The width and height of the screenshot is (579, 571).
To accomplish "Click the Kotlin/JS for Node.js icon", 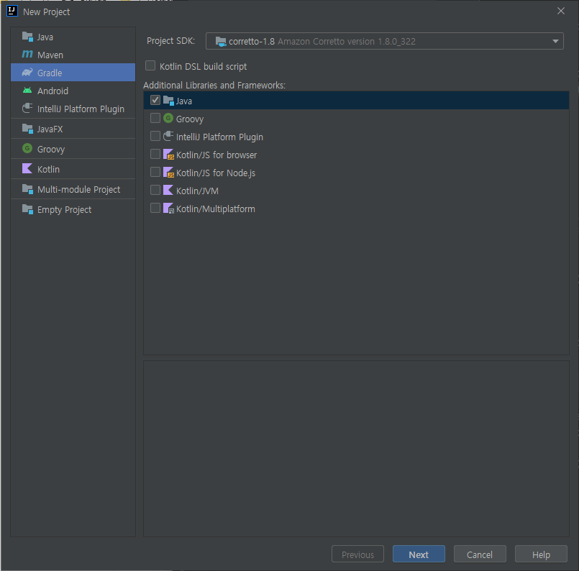I will (168, 173).
